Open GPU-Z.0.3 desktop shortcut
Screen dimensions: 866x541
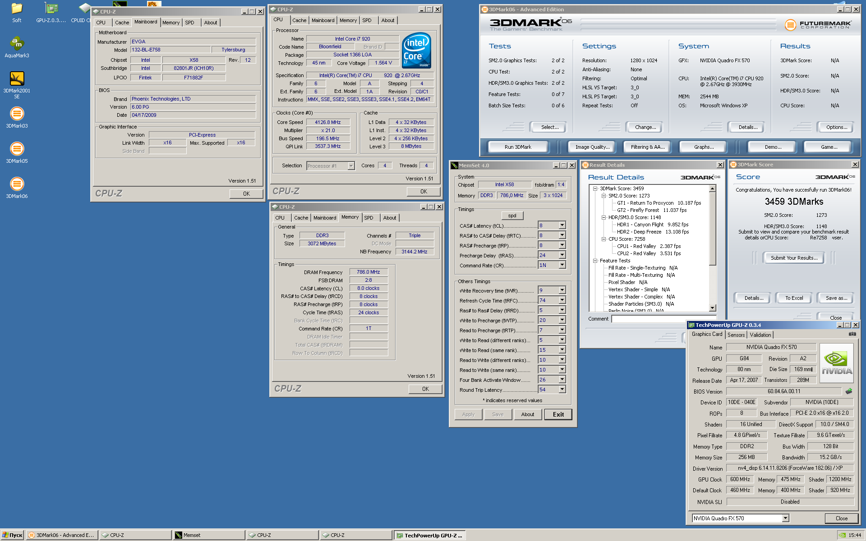pos(51,13)
